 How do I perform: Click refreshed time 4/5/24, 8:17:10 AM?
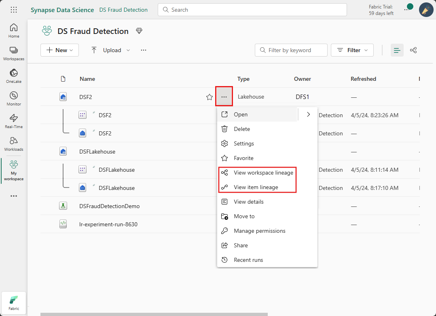pos(375,188)
